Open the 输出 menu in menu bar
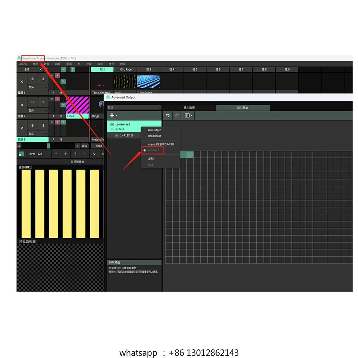The image size is (358, 358). pos(100,64)
